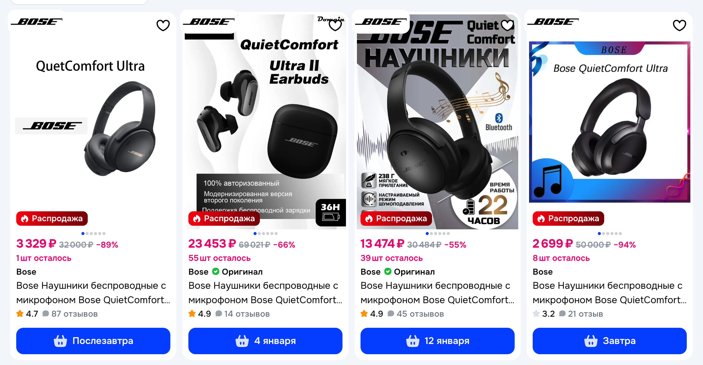Click Распродажа fire badge on third card
703x365 pixels.
point(396,219)
